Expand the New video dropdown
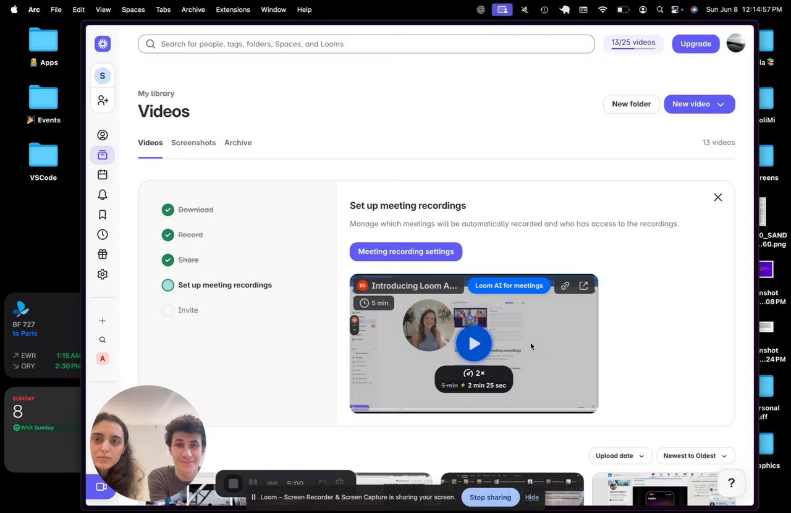 point(700,104)
